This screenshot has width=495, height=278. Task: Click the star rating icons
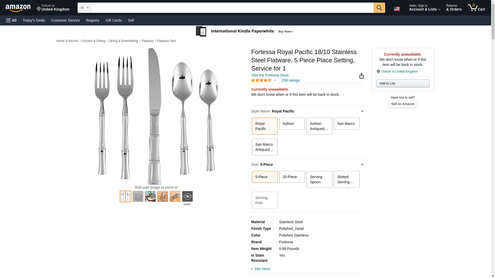[x=261, y=80]
